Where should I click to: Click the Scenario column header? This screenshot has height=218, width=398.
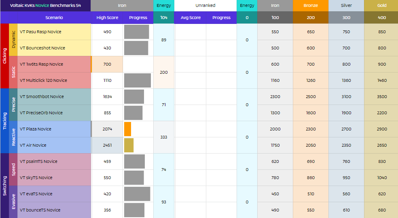(54, 17)
